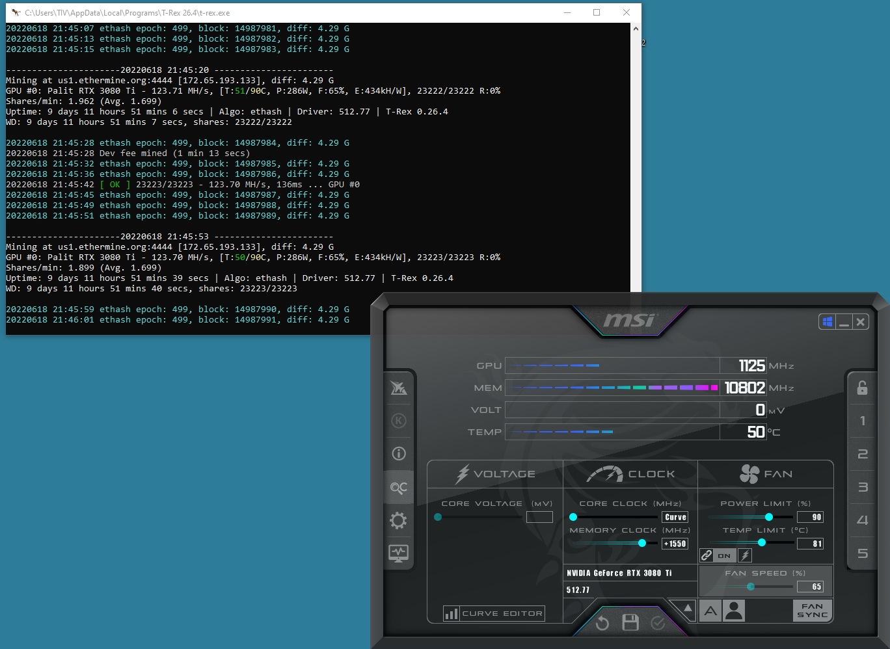Image resolution: width=890 pixels, height=649 pixels.
Task: Click the T-Rex window title path text
Action: click(128, 12)
